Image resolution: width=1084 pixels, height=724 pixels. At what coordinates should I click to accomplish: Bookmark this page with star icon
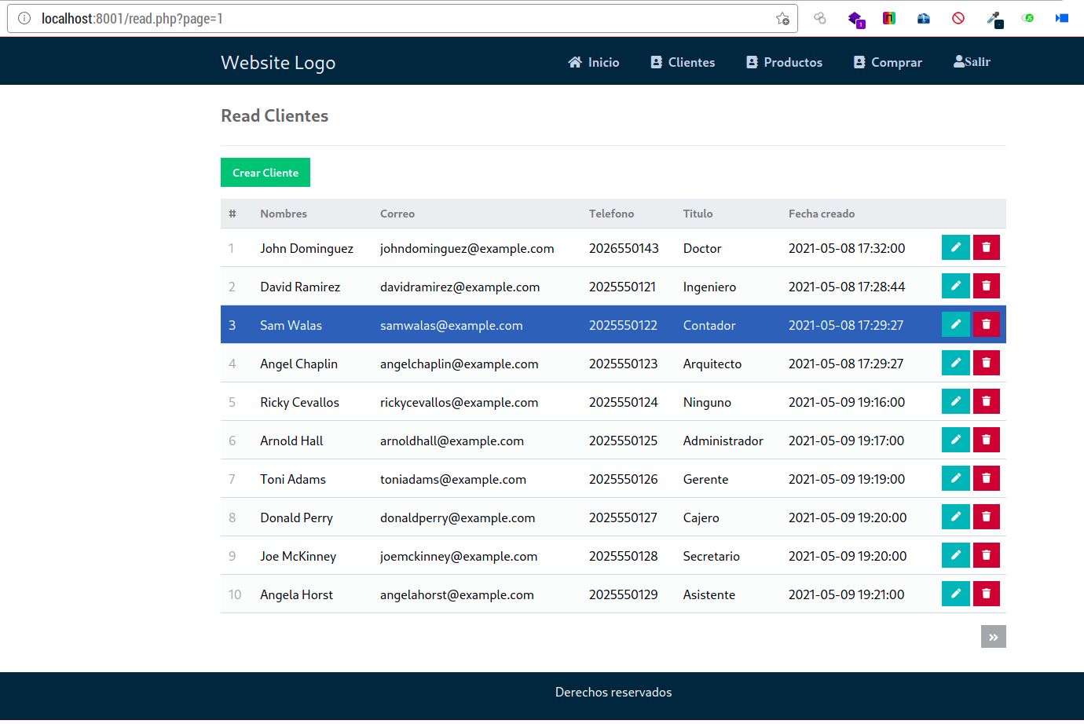(x=782, y=18)
